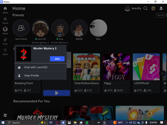Image resolution: width=167 pixels, height=125 pixels.
Task: Click the Why friend avatar
Action: point(99,28)
